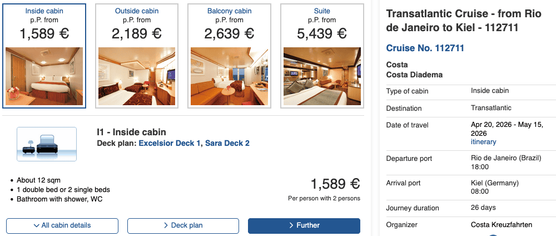556x236 pixels.
Task: Click the 5,439 € Suite price
Action: tap(322, 33)
